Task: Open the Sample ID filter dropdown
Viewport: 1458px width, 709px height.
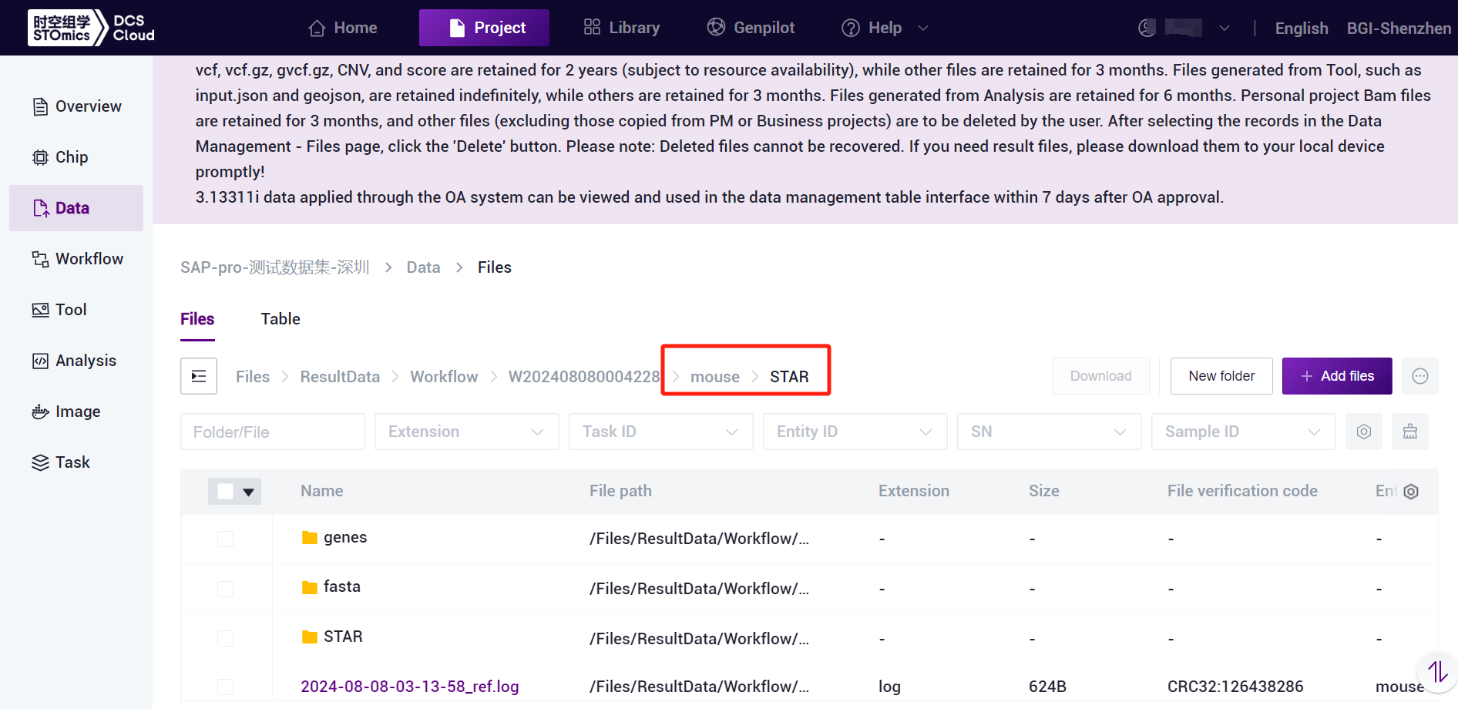Action: point(1244,432)
